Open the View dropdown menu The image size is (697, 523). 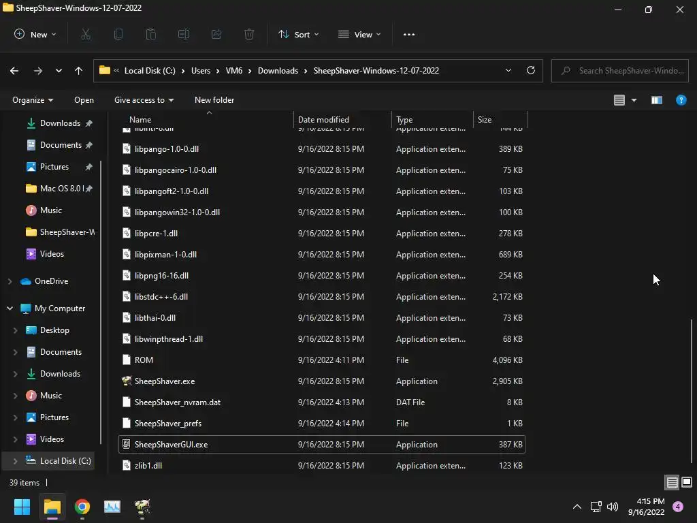[x=359, y=34]
